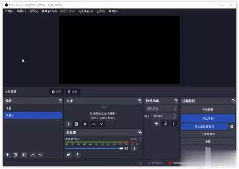The image size is (239, 169).
Task: Mute the 麦克风/Aux speaker icon
Action: tap(126, 148)
